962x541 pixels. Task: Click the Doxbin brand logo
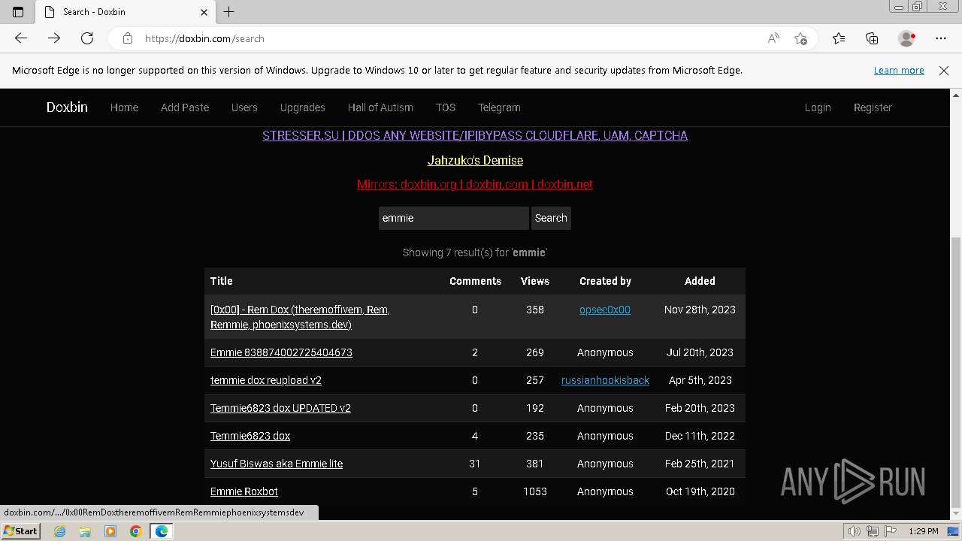(x=67, y=107)
